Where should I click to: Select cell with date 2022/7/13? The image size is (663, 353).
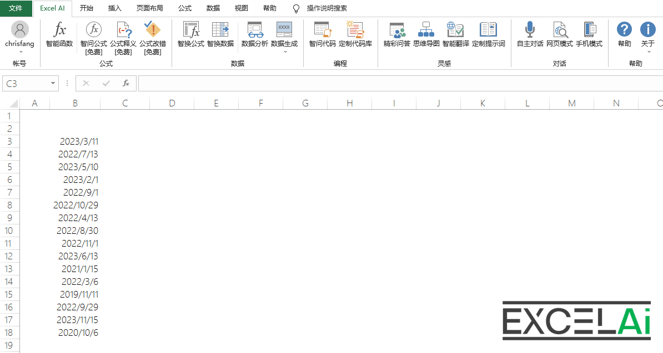(x=75, y=154)
